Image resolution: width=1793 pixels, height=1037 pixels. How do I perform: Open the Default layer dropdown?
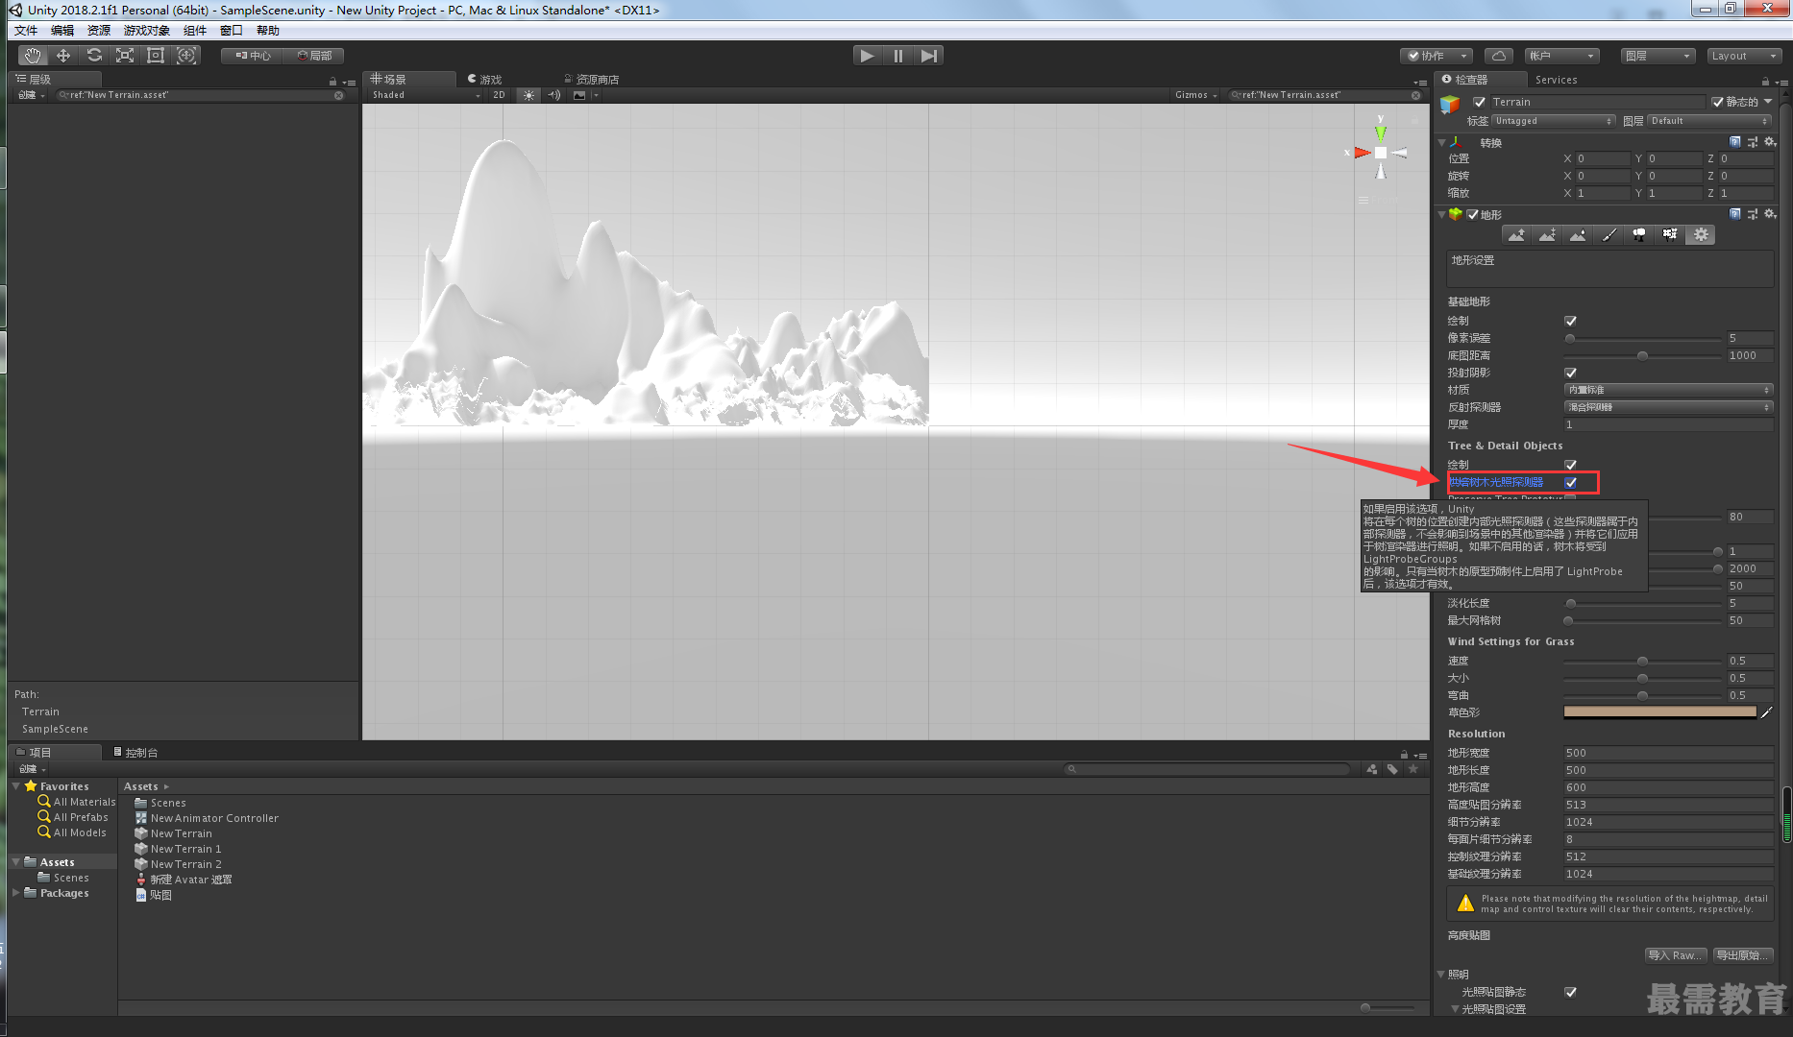(x=1709, y=121)
